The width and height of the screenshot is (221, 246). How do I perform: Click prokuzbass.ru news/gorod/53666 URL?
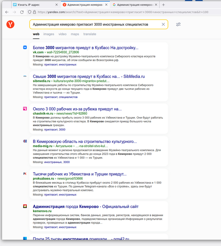coord(58,179)
